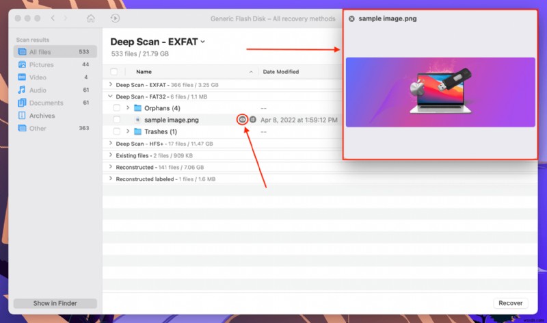
Task: Select Archives category in sidebar
Action: click(x=55, y=116)
